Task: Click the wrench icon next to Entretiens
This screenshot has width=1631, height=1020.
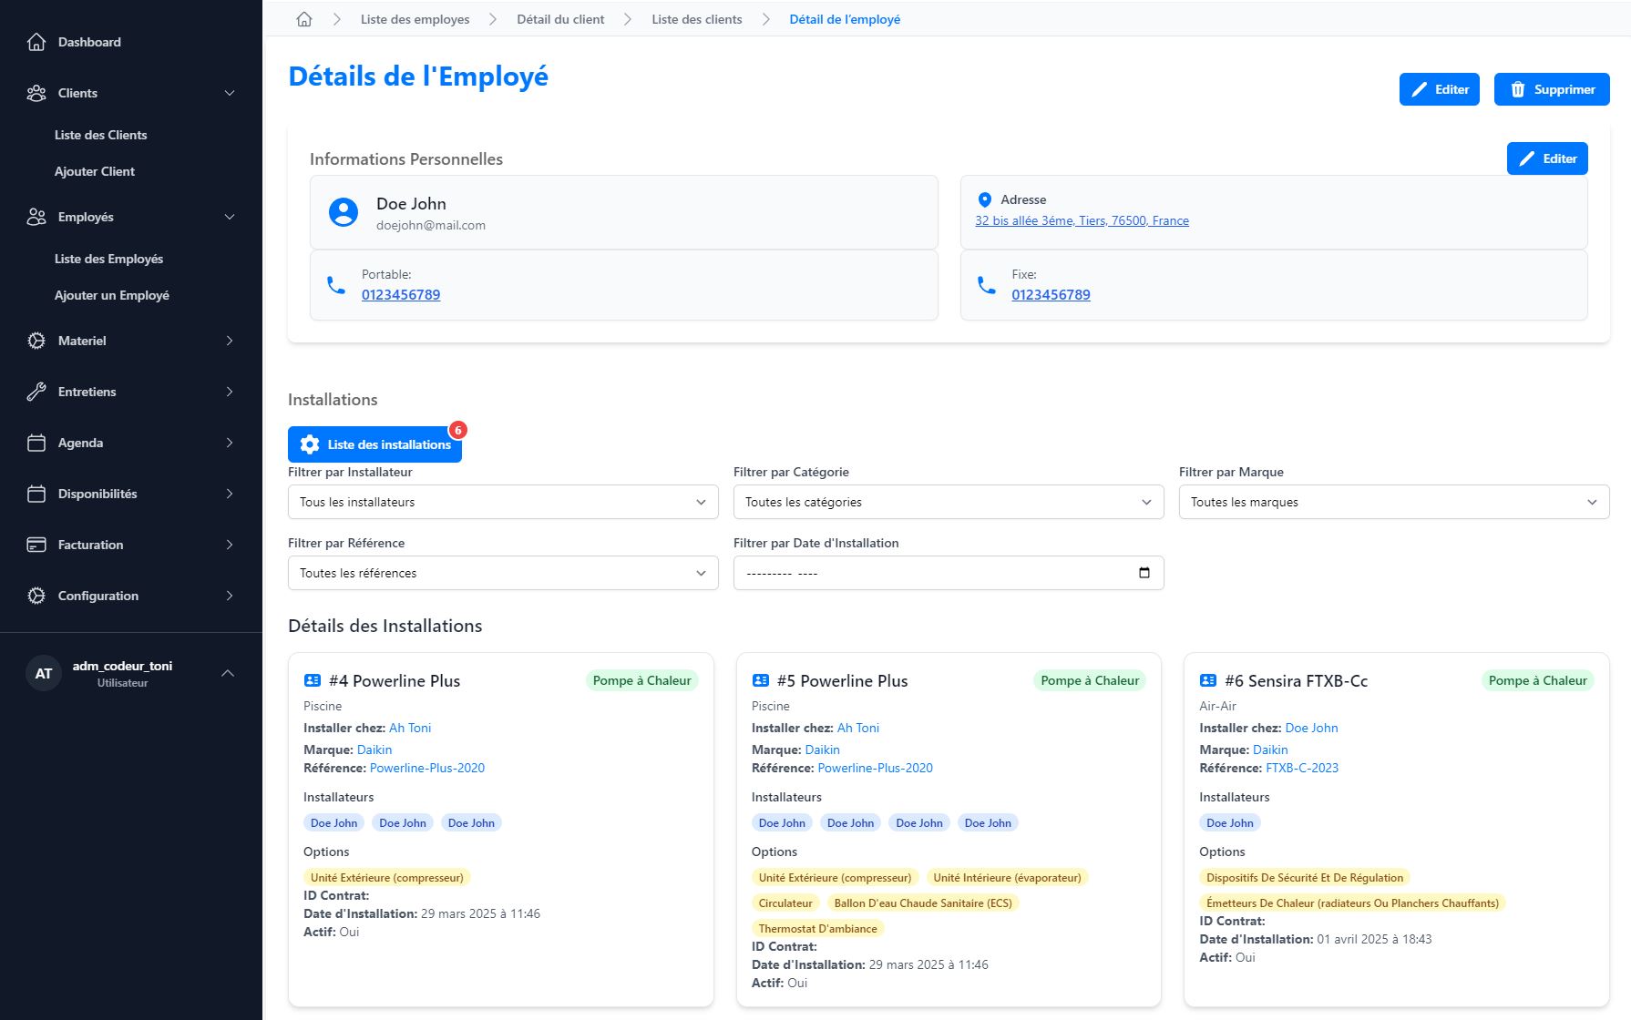Action: click(36, 392)
